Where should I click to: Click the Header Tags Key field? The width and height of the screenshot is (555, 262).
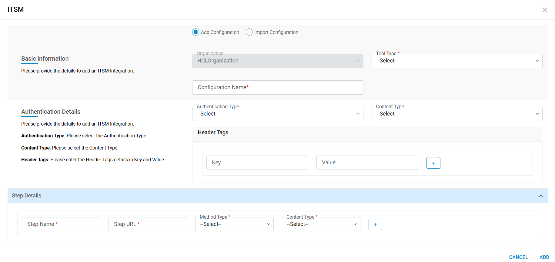click(x=257, y=163)
